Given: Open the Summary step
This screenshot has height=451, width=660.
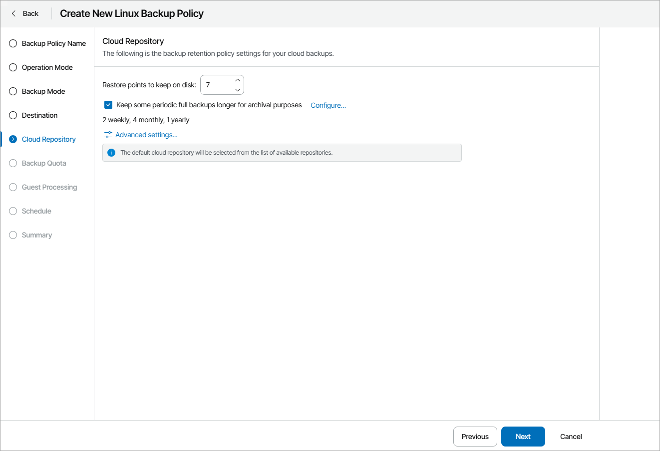Looking at the screenshot, I should coord(37,235).
